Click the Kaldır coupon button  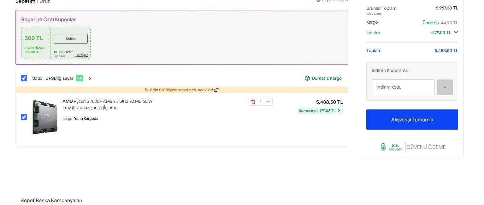tap(71, 39)
